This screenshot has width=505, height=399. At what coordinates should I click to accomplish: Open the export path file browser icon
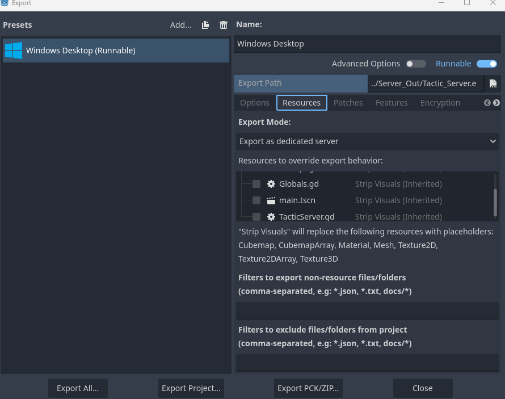click(x=493, y=83)
